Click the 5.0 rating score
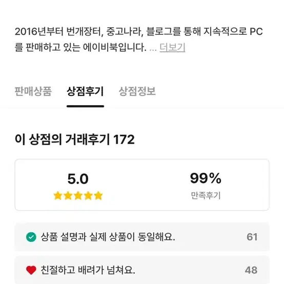 pyautogui.click(x=78, y=179)
